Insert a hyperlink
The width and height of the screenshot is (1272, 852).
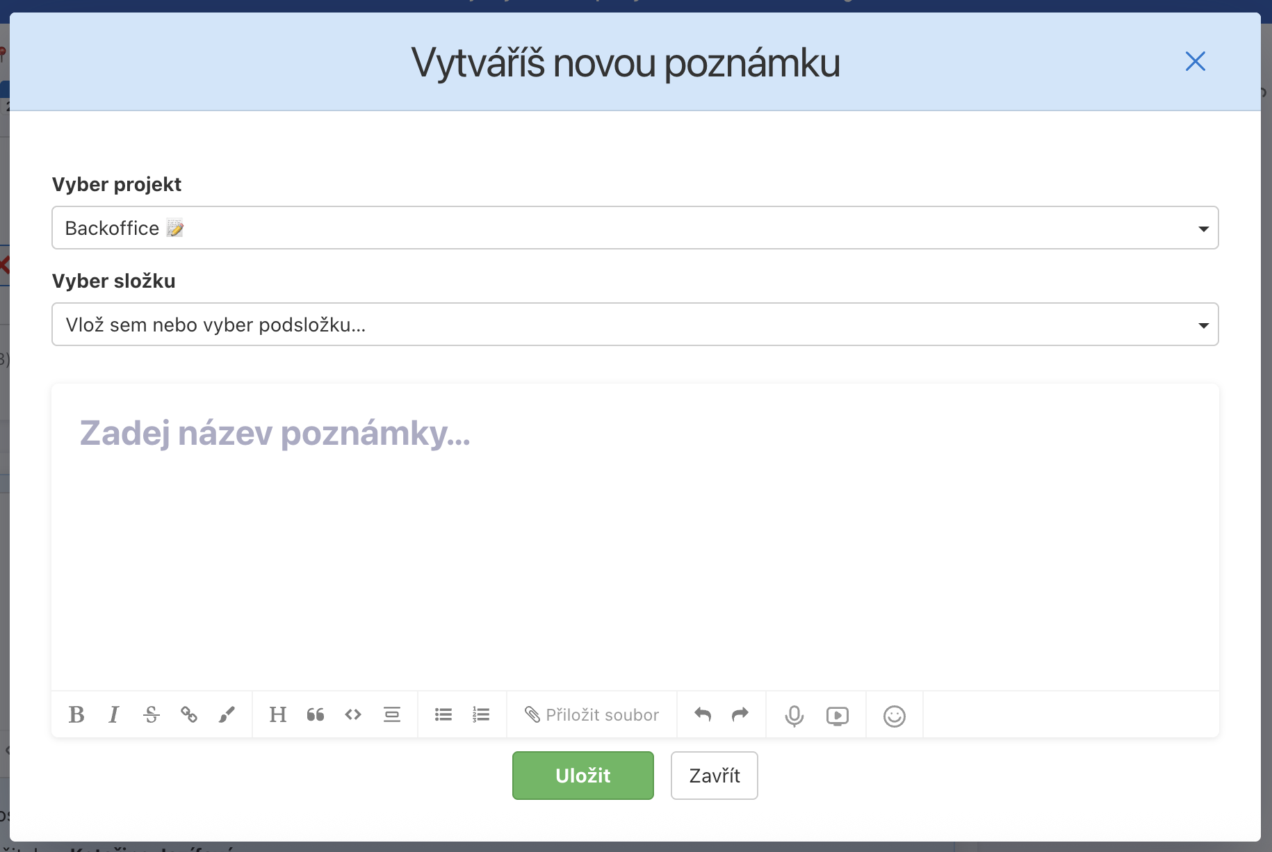[x=189, y=714]
